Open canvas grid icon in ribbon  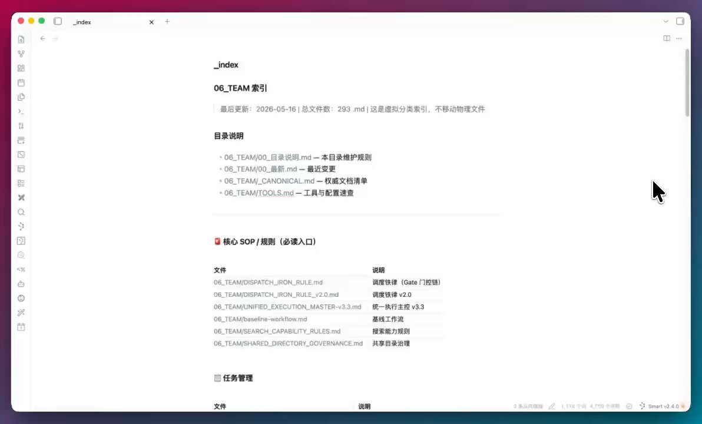[x=21, y=68]
